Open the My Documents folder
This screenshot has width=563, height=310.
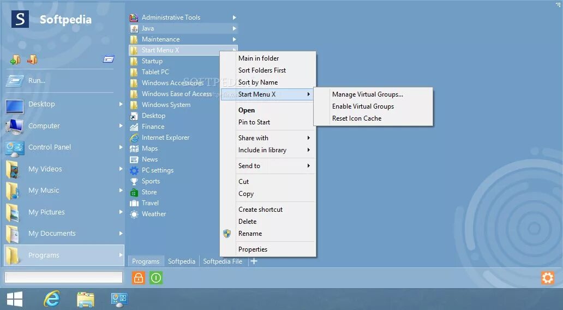tap(64, 234)
